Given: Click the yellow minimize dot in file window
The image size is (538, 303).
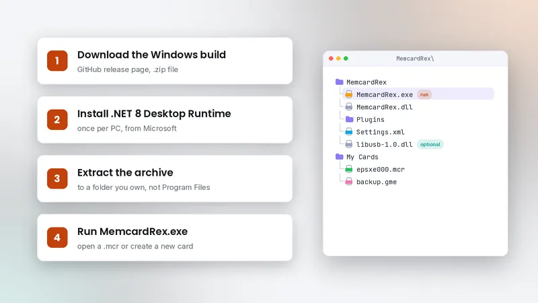Looking at the screenshot, I should coord(338,59).
